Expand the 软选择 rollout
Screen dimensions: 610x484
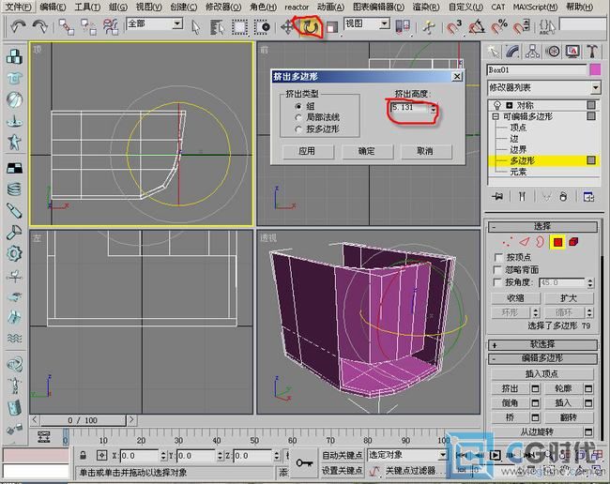point(542,344)
